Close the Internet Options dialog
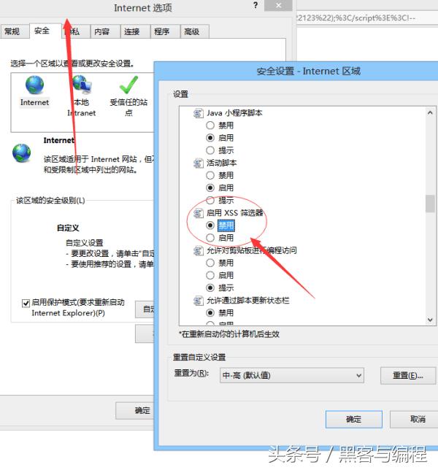 (x=278, y=5)
